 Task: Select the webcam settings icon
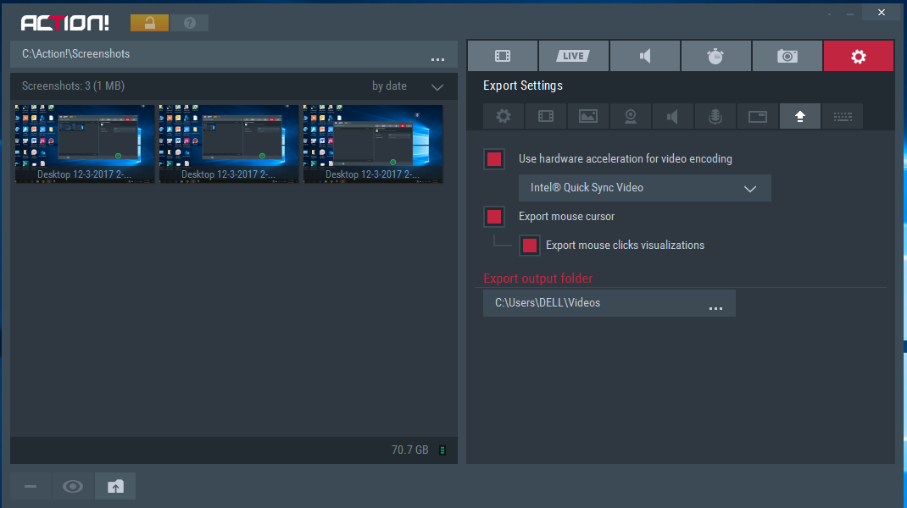pos(631,117)
